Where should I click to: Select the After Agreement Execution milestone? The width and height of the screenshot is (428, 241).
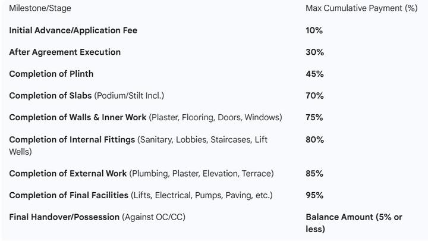[x=65, y=52]
